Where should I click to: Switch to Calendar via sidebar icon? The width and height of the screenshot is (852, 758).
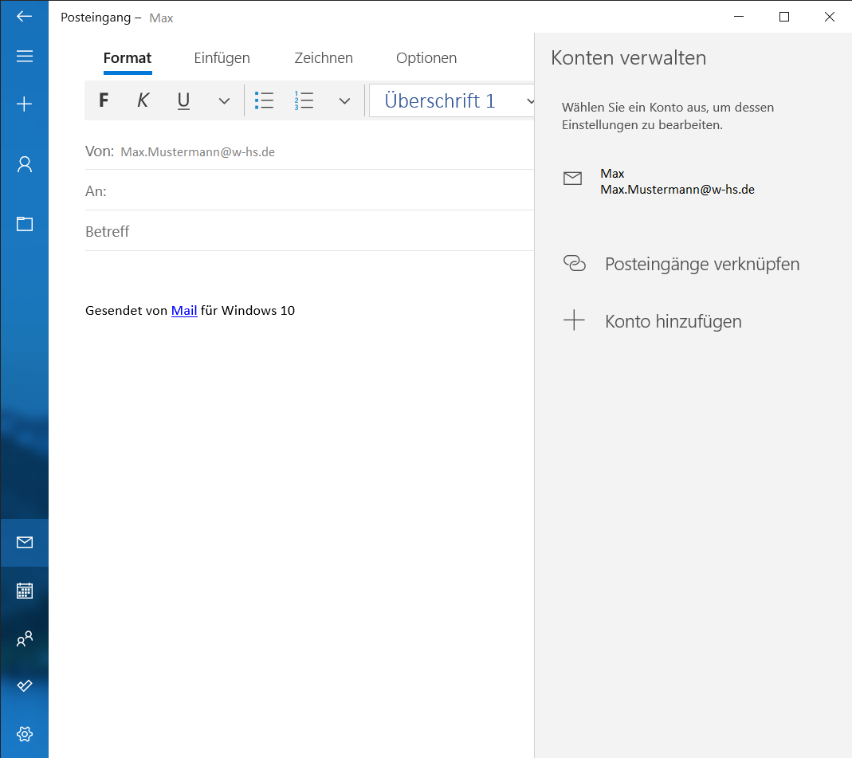coord(24,591)
